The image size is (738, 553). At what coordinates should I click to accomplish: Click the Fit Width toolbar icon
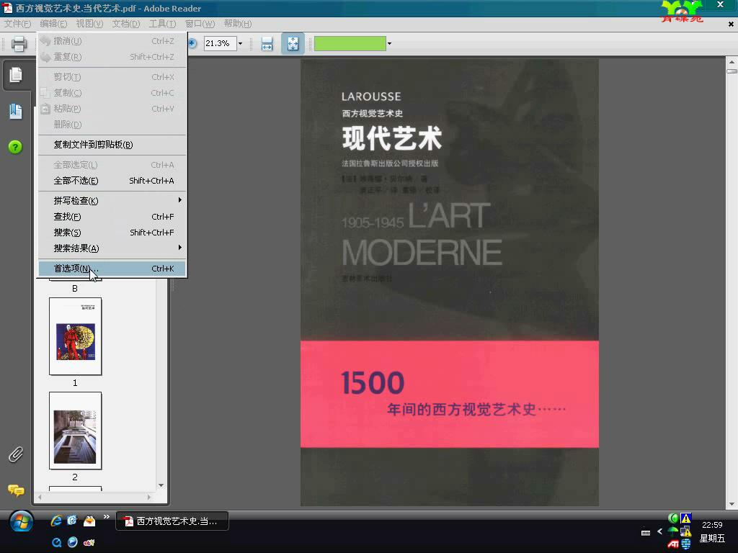[267, 44]
